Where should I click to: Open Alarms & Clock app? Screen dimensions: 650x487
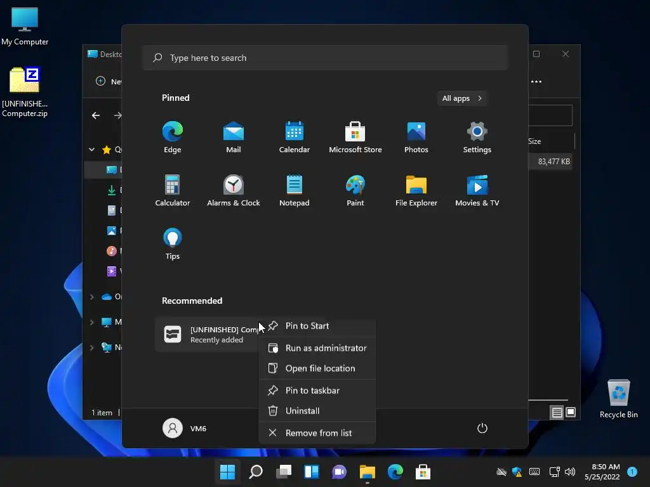pyautogui.click(x=234, y=191)
